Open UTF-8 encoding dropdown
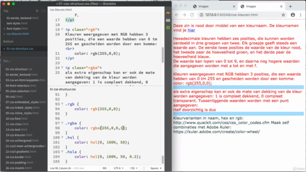Viewport: 306px width, 172px height. [119, 168]
